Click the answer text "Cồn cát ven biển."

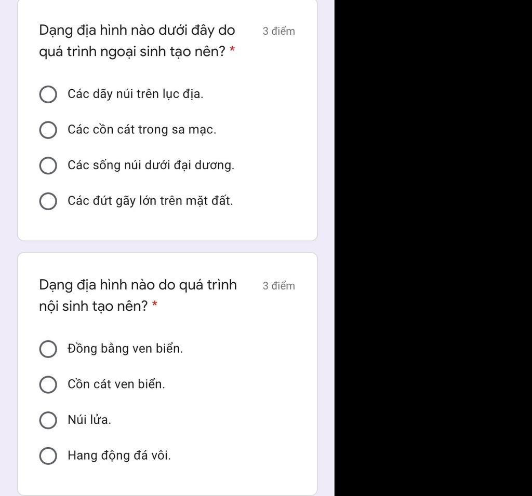click(116, 384)
